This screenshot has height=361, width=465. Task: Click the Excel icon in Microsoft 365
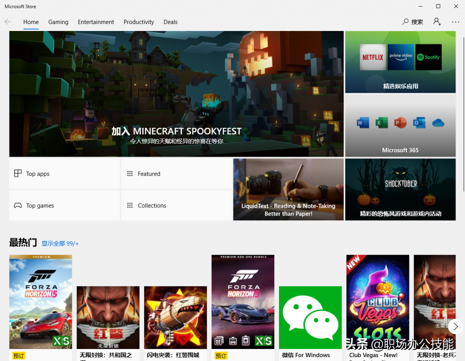pyautogui.click(x=381, y=123)
